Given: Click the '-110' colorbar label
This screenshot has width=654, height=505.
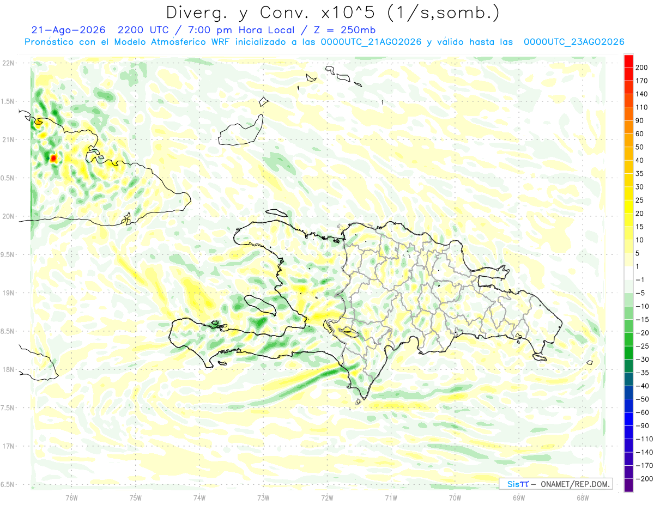Looking at the screenshot, I should (644, 439).
